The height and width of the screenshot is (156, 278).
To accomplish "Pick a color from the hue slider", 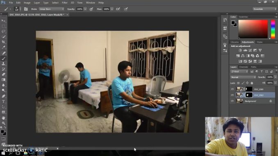I will (273, 29).
